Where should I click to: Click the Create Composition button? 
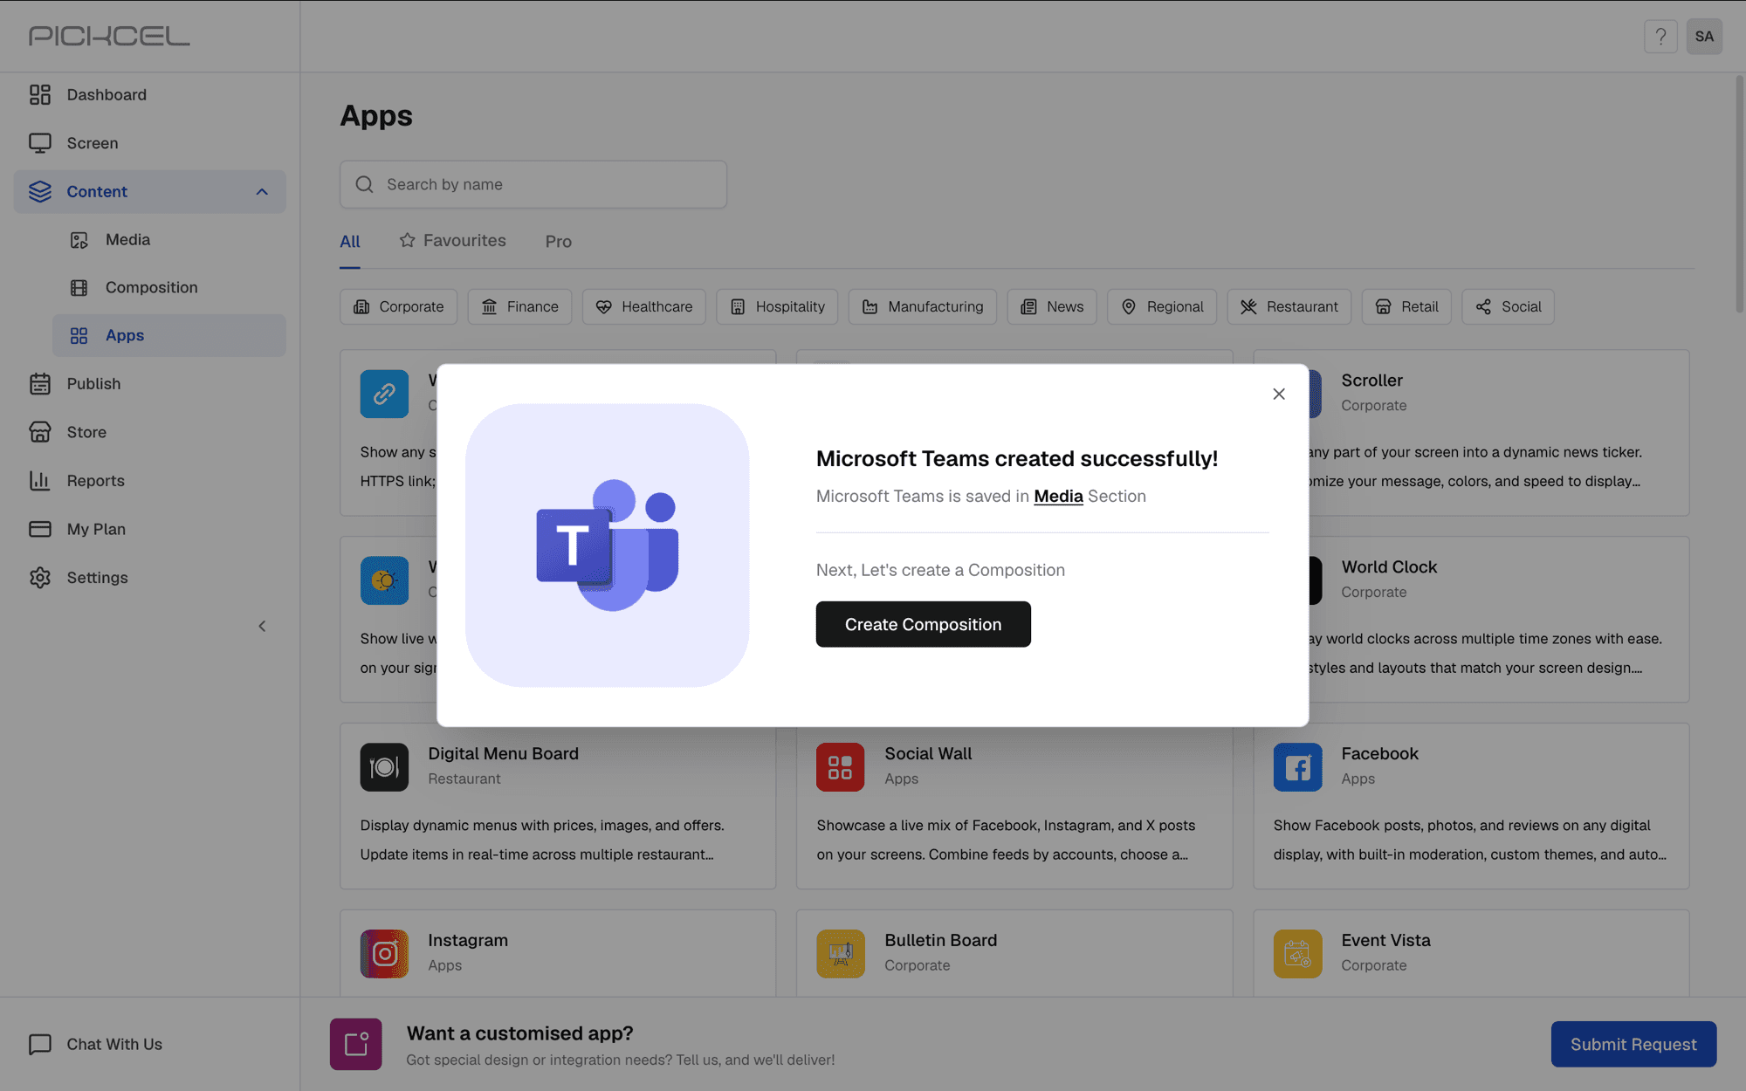pyautogui.click(x=923, y=624)
